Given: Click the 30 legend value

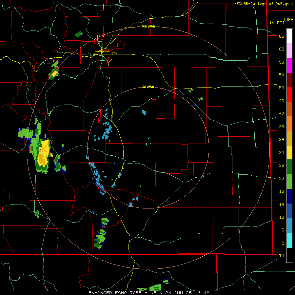Looking at the screenshot, I should point(282,152).
